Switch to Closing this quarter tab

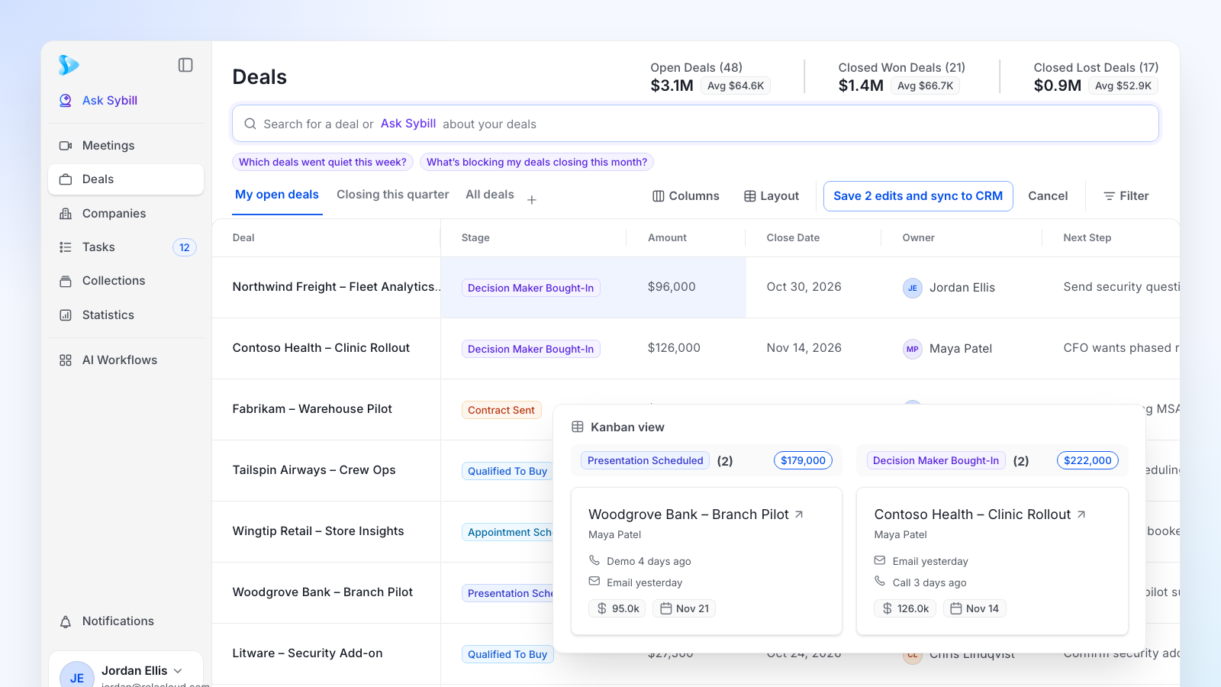pos(393,195)
